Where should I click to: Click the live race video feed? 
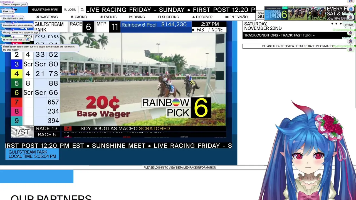point(143,79)
